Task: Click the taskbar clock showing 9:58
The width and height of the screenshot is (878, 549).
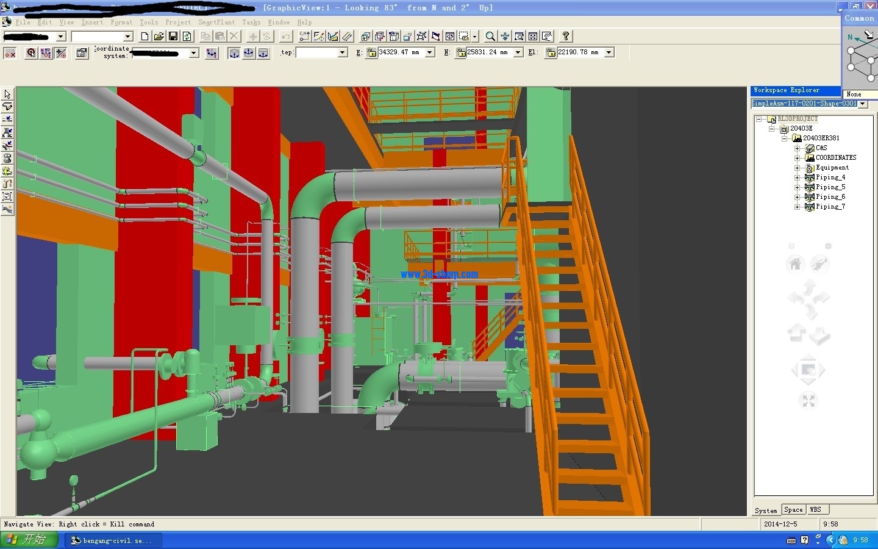Action: coord(861,540)
